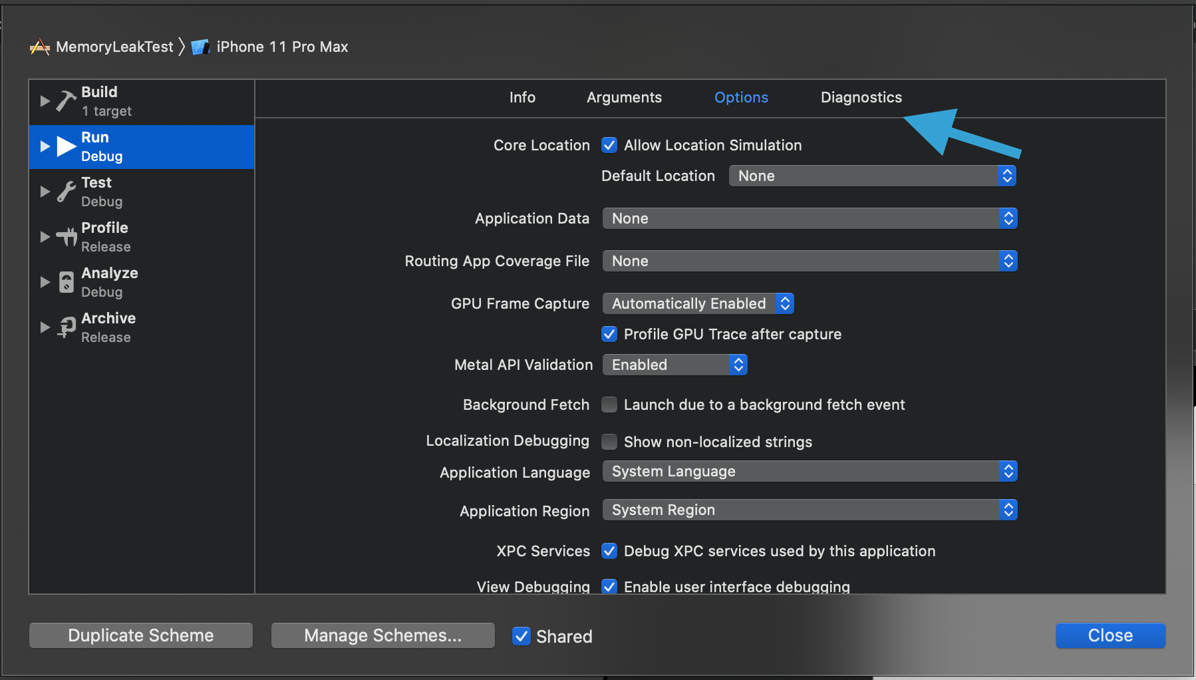Screen dimensions: 1196x680
Task: Open the Routing App Coverage File dropdown
Action: [x=810, y=261]
